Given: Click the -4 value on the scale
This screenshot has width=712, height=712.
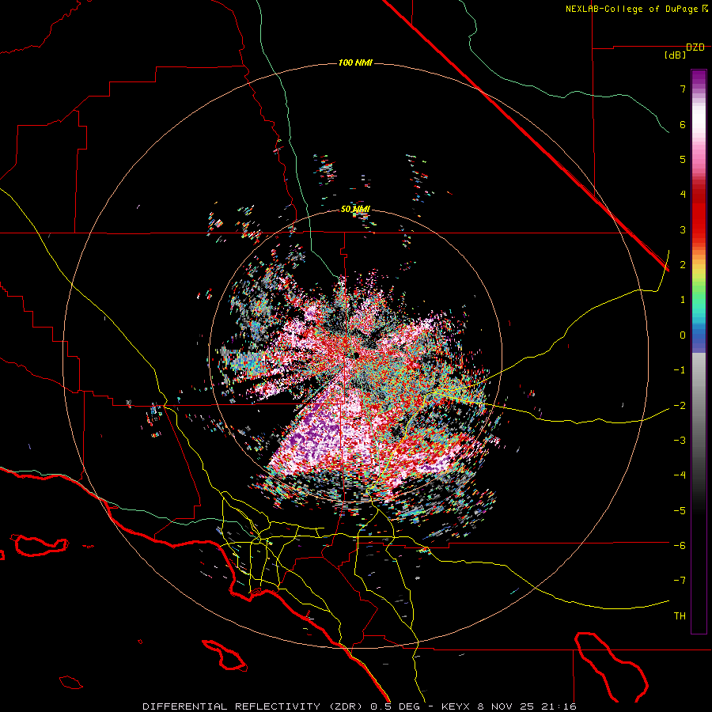Looking at the screenshot, I should pos(680,475).
